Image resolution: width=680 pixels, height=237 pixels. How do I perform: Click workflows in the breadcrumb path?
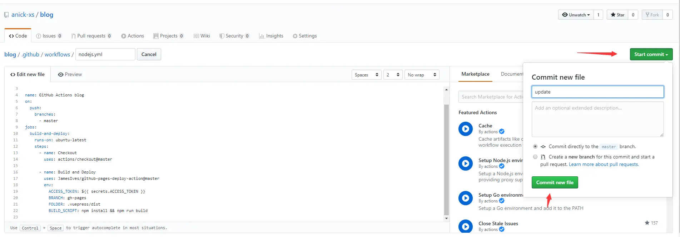(57, 54)
